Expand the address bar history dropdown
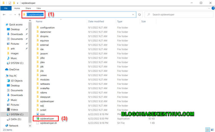 tap(133, 14)
